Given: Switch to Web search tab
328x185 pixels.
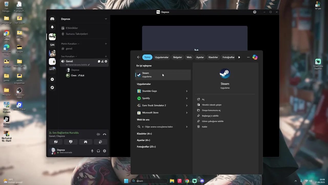Looking at the screenshot, I should tap(189, 57).
